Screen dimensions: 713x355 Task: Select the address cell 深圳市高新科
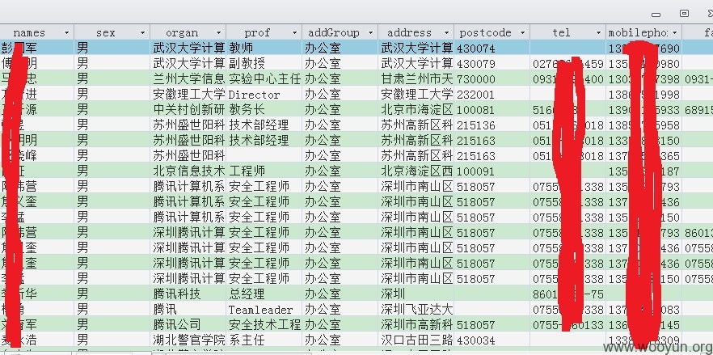pos(416,325)
